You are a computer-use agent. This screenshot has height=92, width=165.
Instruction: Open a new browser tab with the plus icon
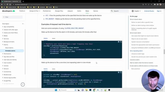tap(23, 2)
